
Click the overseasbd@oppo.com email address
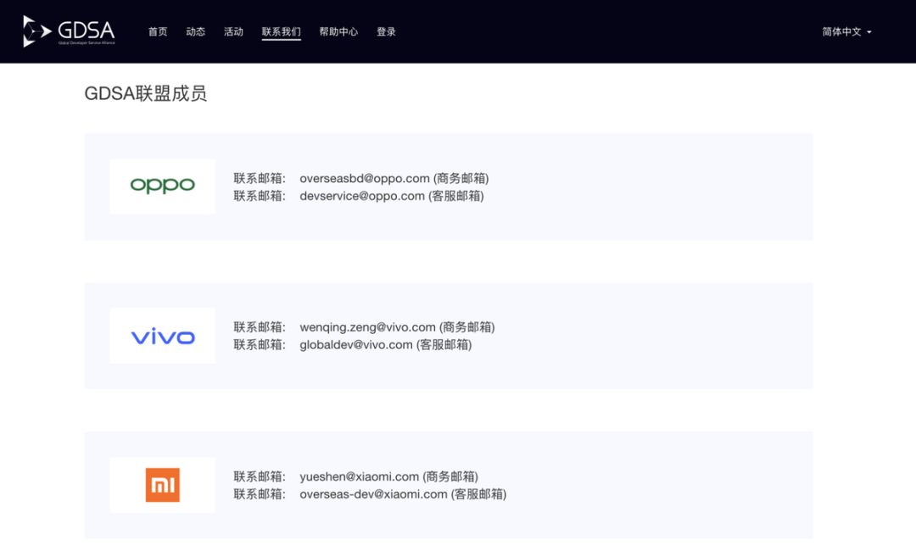[365, 178]
